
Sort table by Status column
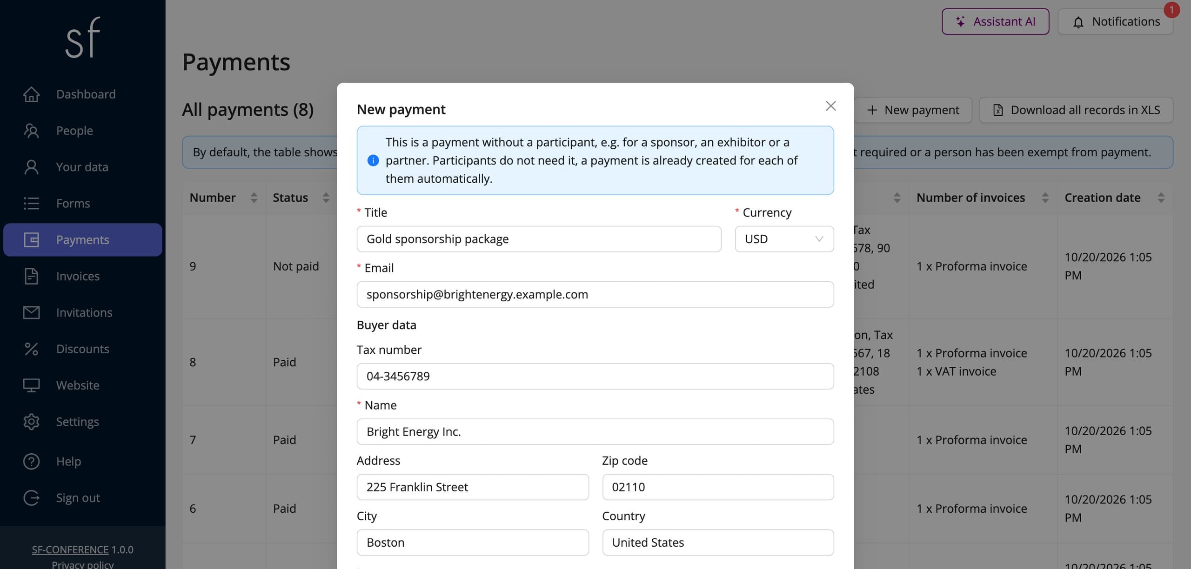click(x=326, y=198)
